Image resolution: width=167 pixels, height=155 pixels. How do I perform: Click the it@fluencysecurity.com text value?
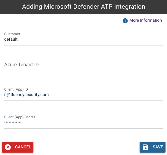pyautogui.click(x=26, y=95)
